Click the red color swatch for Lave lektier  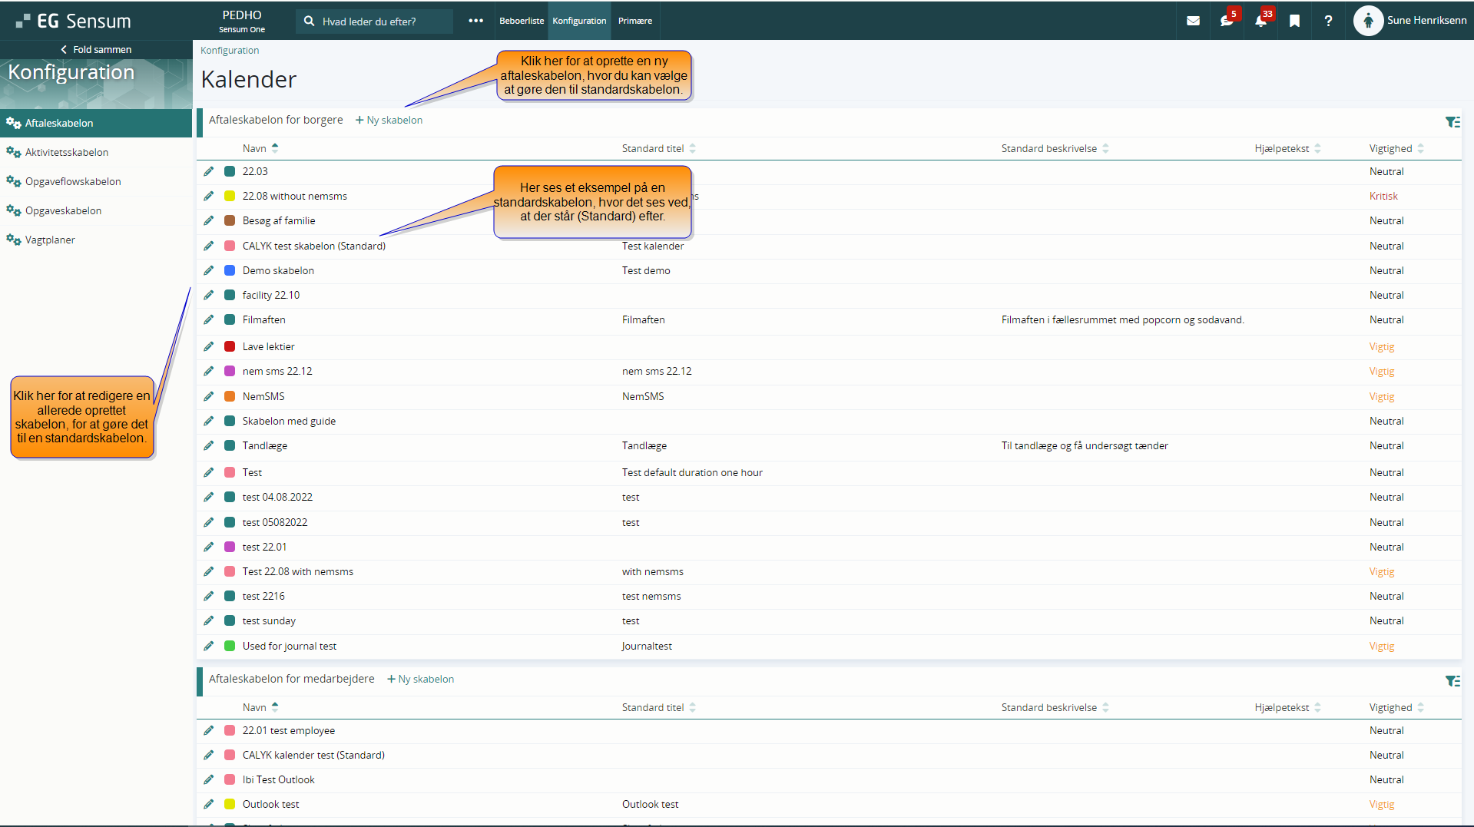point(230,346)
